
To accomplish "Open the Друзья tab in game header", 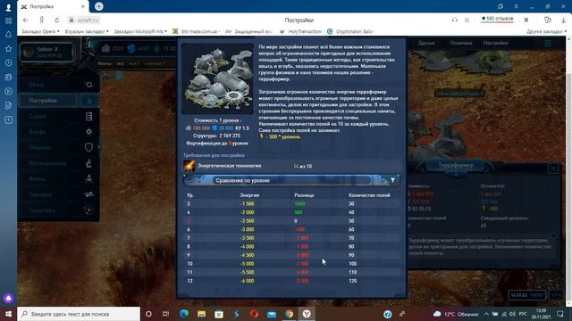I will pyautogui.click(x=426, y=43).
